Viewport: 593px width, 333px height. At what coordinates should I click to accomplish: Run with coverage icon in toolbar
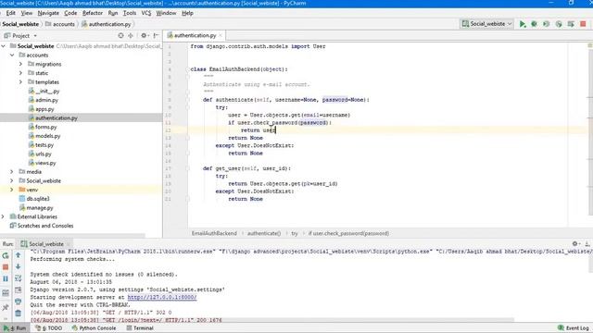coord(546,24)
